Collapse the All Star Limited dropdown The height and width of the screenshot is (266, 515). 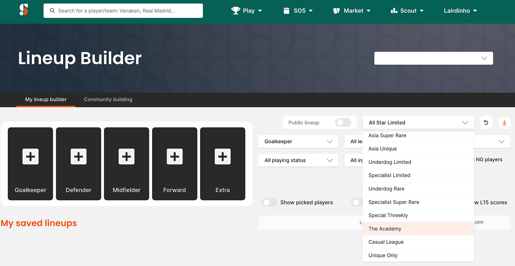[x=418, y=122]
